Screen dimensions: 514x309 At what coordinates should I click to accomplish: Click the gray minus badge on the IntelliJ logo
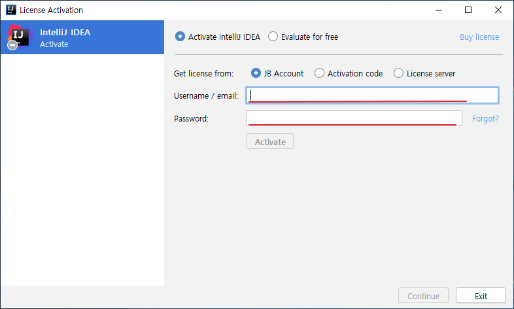point(12,45)
